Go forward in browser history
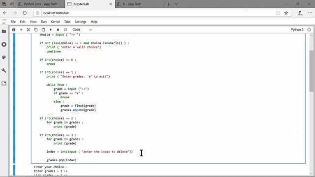This screenshot has height=177, width=315. pyautogui.click(x=15, y=13)
